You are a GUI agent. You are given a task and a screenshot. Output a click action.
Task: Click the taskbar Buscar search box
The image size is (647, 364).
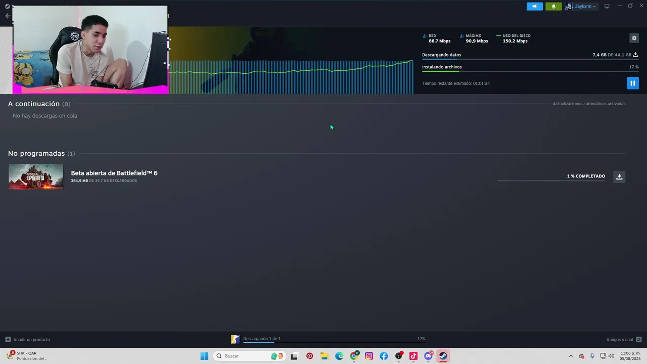250,356
